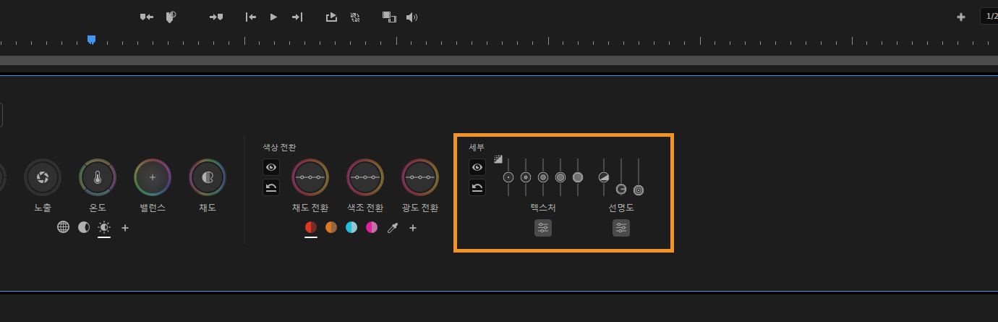
Task: Reset the 세부 detail section
Action: coord(477,188)
